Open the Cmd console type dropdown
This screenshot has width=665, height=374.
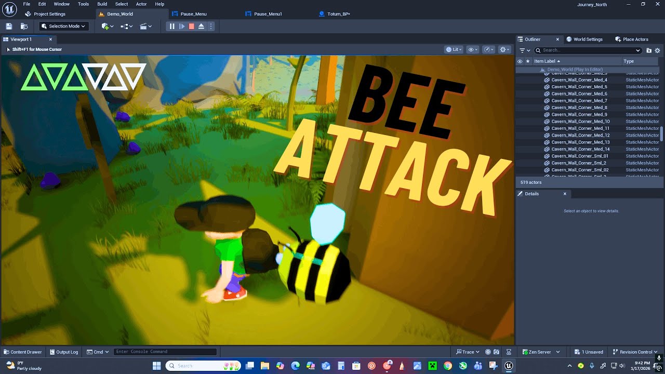[x=98, y=352]
